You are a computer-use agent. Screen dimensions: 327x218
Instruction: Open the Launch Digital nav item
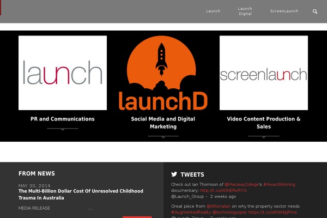coord(245,11)
